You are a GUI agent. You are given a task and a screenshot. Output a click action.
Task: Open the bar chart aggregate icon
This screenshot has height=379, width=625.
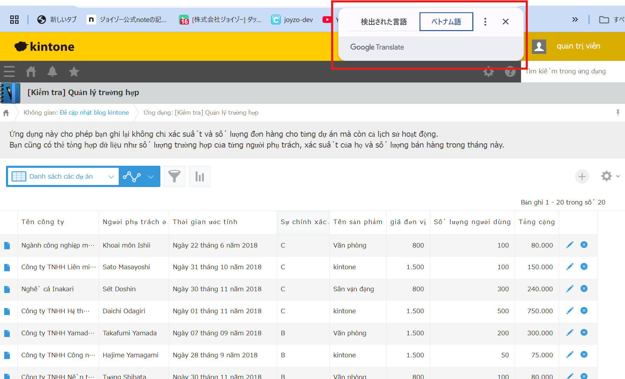(200, 177)
